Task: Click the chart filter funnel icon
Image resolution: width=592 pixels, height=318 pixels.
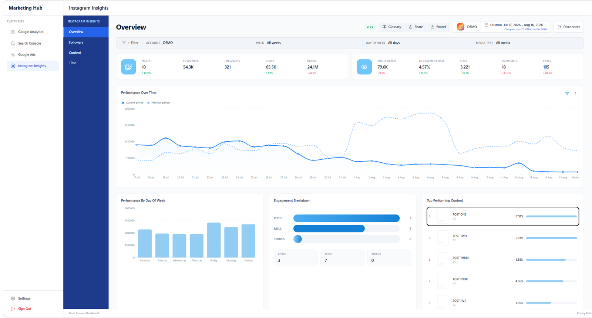Action: (x=567, y=94)
